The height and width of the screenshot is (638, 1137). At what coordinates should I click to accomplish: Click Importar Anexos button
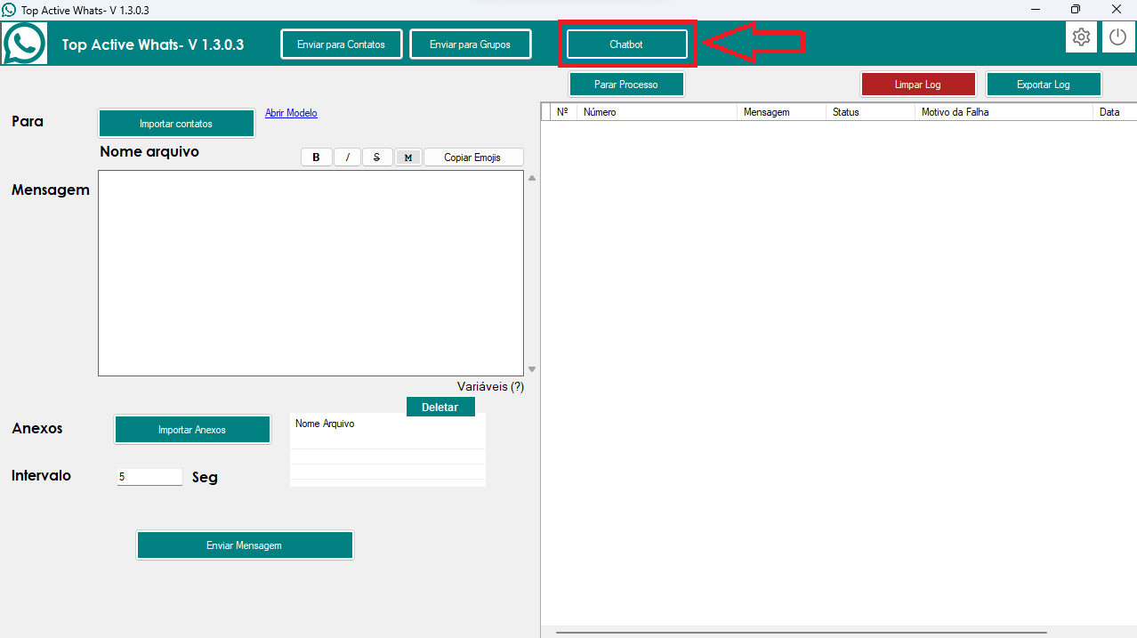coord(192,430)
